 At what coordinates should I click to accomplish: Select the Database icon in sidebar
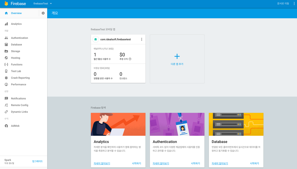[6, 44]
